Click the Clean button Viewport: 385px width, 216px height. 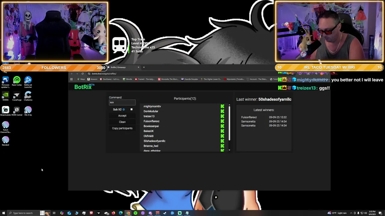coord(122,122)
